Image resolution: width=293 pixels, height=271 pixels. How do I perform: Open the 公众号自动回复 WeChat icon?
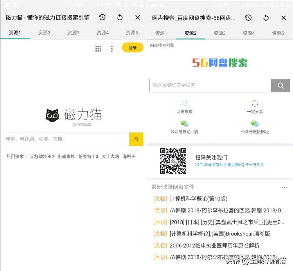pyautogui.click(x=184, y=123)
